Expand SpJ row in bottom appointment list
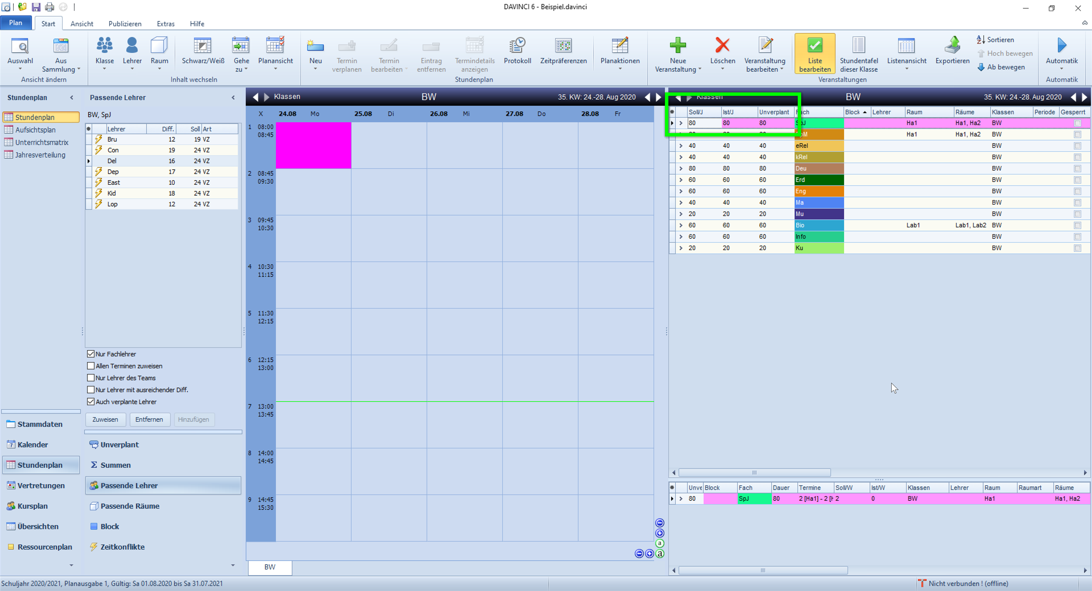1092x591 pixels. [681, 498]
